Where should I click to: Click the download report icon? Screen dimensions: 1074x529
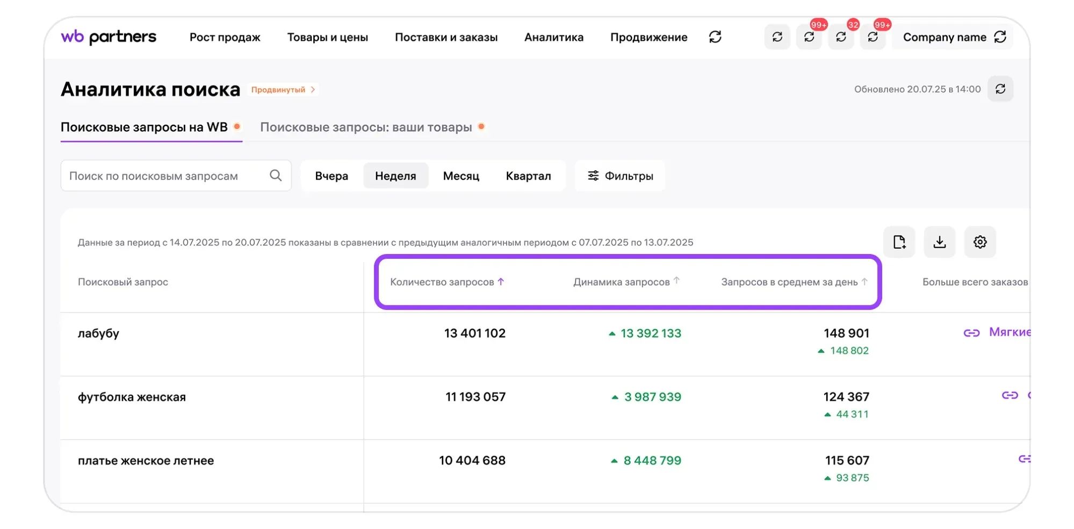click(939, 242)
